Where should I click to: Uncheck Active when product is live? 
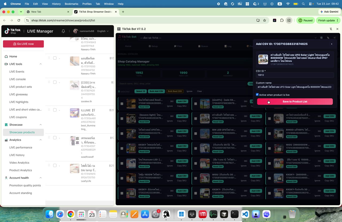click(257, 94)
